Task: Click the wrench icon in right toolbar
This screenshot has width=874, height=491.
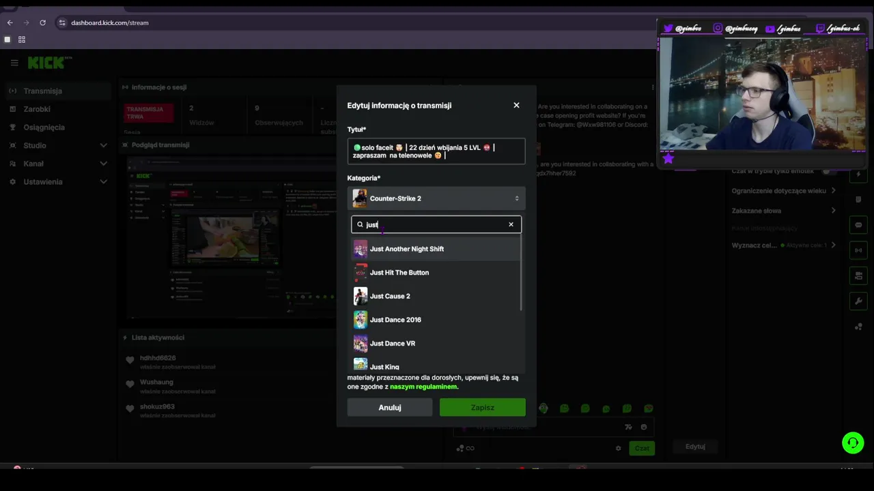Action: (x=858, y=301)
